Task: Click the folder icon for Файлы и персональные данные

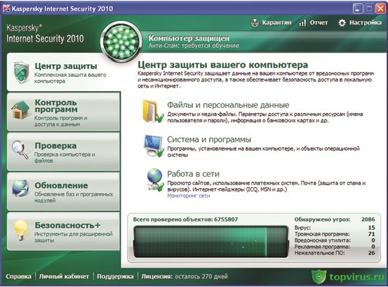Action: pos(153,111)
